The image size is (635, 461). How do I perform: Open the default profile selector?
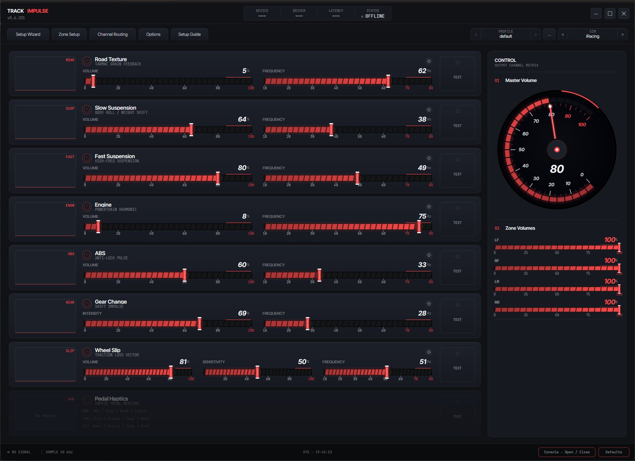[506, 34]
